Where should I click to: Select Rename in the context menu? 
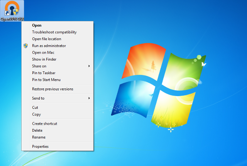[x=58, y=137]
